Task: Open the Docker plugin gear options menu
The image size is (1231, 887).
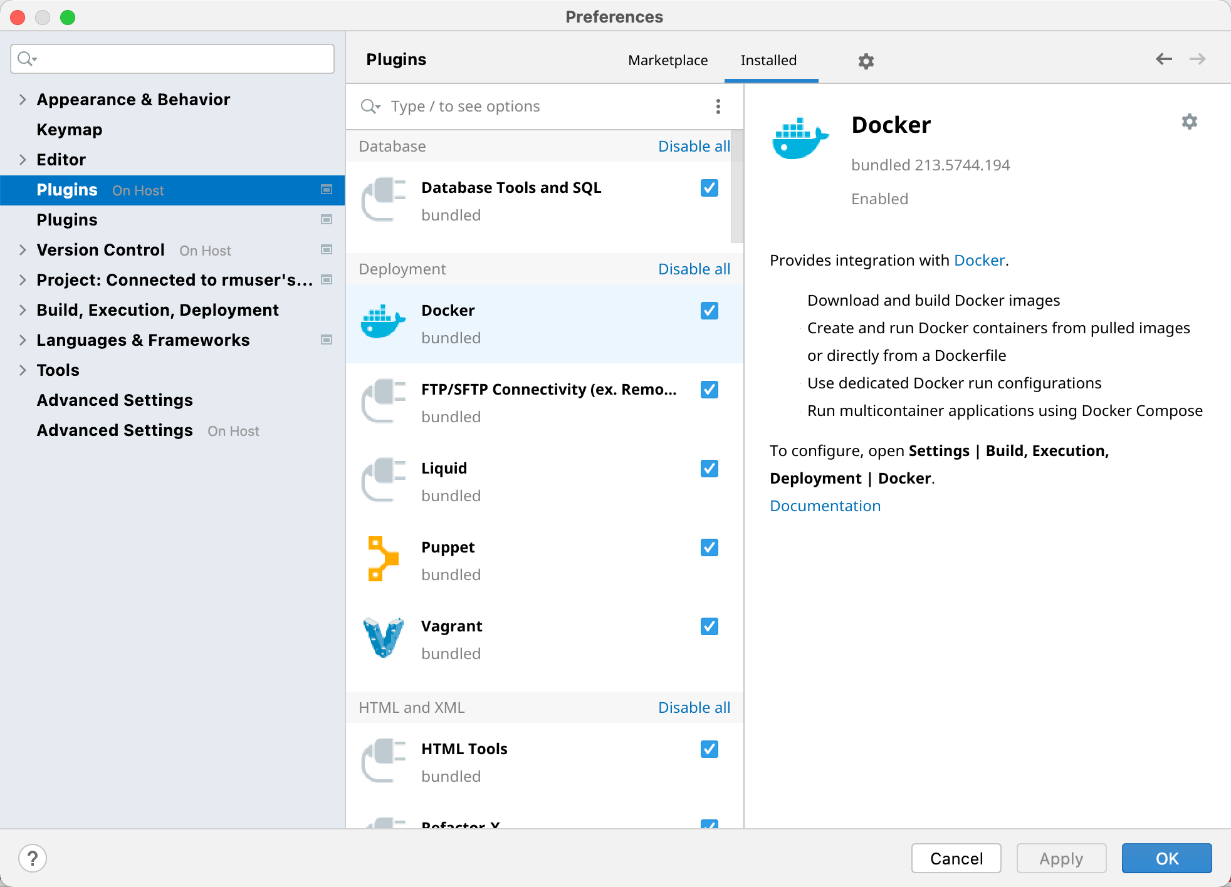Action: [1190, 123]
